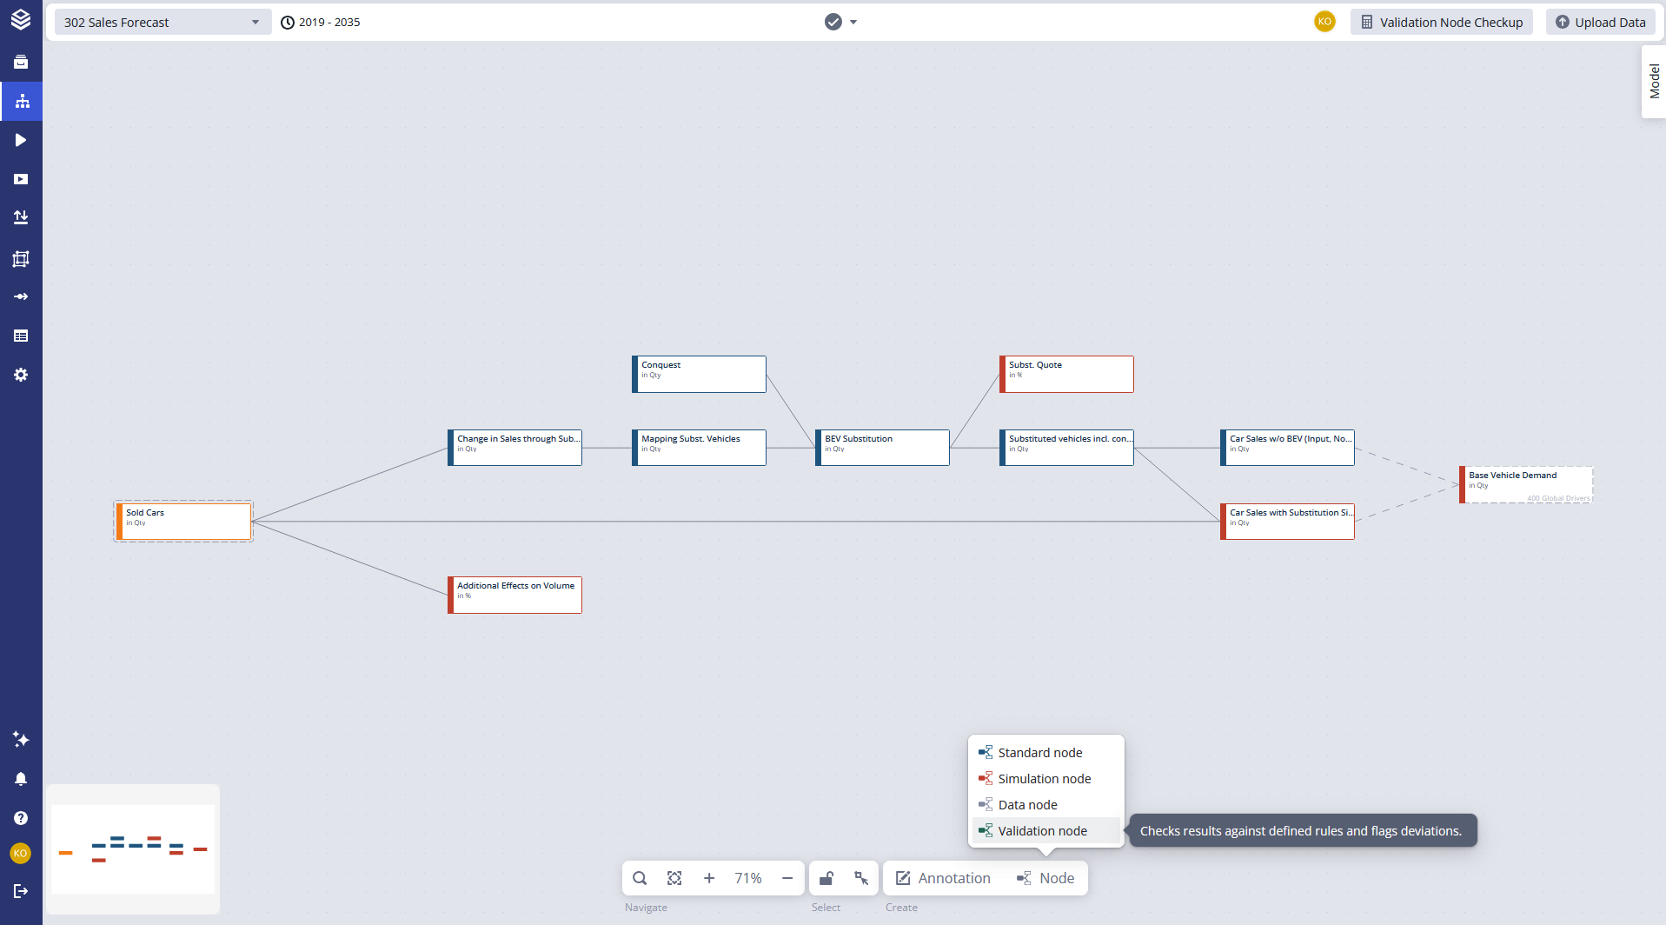The height and width of the screenshot is (925, 1666).
Task: Choose Validation node from the menu
Action: click(1042, 831)
